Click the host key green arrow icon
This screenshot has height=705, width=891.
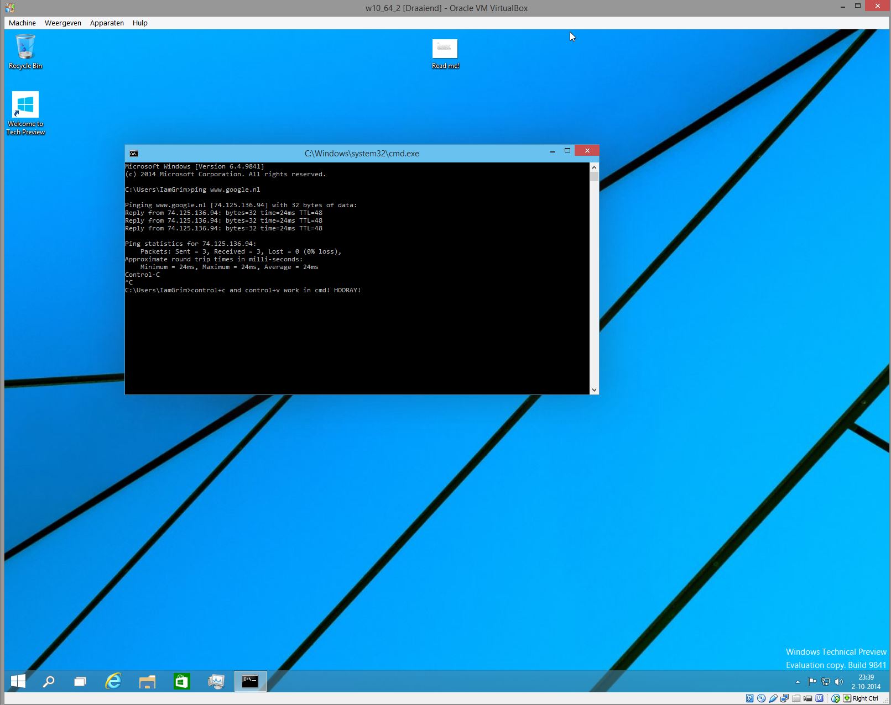(x=847, y=698)
